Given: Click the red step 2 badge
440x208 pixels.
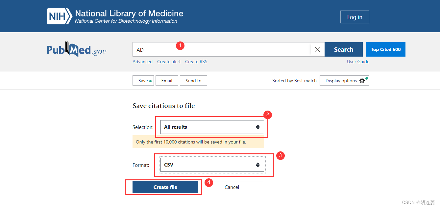Looking at the screenshot, I should click(x=268, y=115).
